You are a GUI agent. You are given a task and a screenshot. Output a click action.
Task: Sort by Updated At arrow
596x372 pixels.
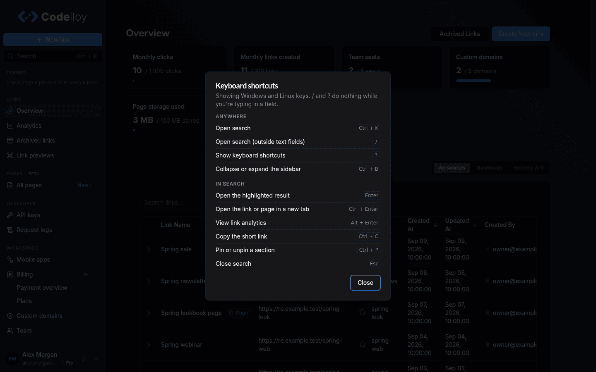tap(475, 225)
